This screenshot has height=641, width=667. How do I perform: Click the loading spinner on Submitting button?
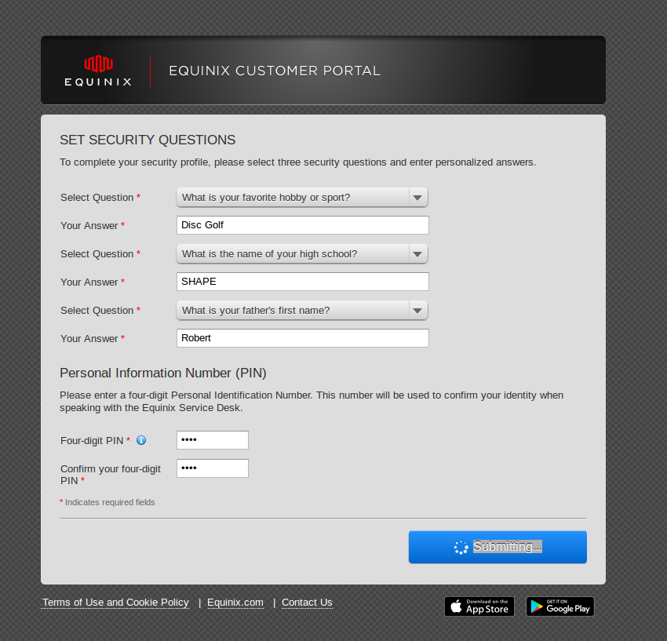[461, 548]
